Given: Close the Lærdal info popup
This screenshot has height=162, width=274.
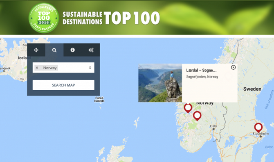Looking at the screenshot, I should [233, 67].
